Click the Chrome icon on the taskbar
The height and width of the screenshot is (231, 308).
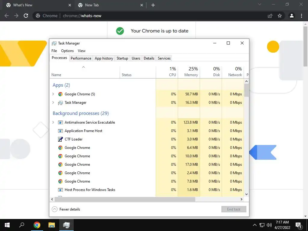tap(37, 225)
